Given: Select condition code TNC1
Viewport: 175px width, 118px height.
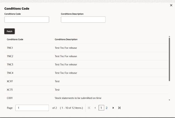Looking at the screenshot, I should (x=10, y=48).
